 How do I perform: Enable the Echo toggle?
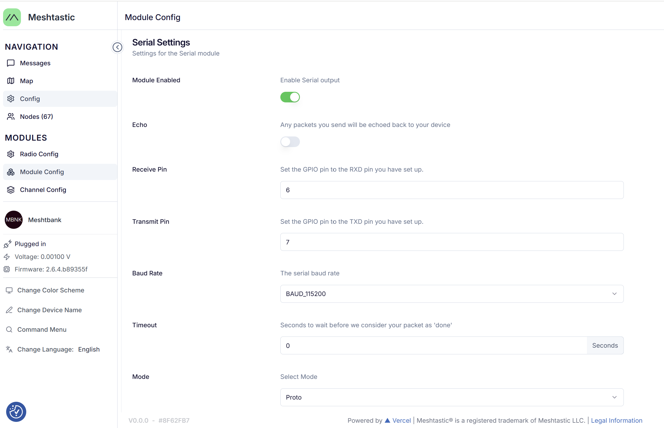[290, 142]
